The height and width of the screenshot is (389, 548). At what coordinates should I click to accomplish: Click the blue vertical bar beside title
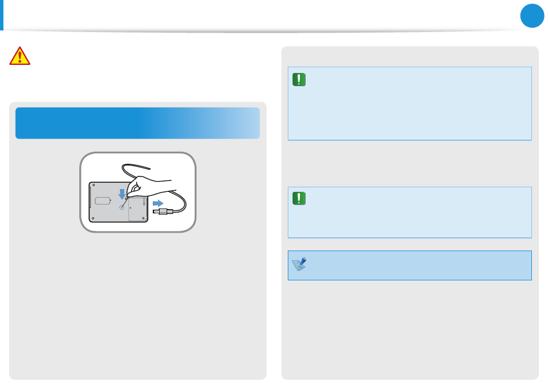tap(2, 15)
